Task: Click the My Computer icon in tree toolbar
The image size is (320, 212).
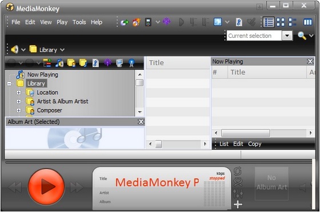Action: tap(119, 63)
